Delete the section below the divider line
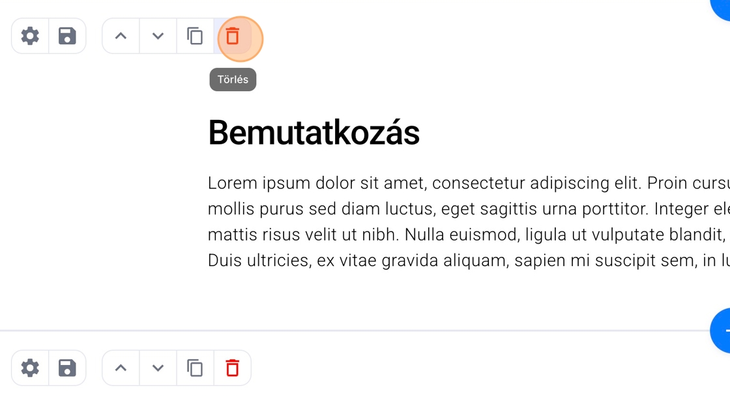Screen dimensions: 730x408 point(233,368)
